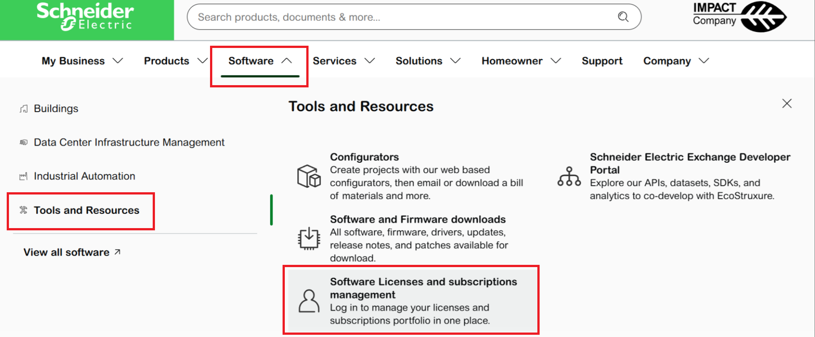
Task: Select Industrial Automation category
Action: pyautogui.click(x=85, y=176)
